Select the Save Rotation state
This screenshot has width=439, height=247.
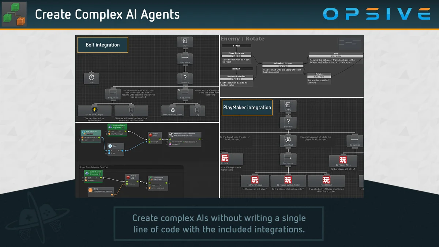click(x=236, y=53)
